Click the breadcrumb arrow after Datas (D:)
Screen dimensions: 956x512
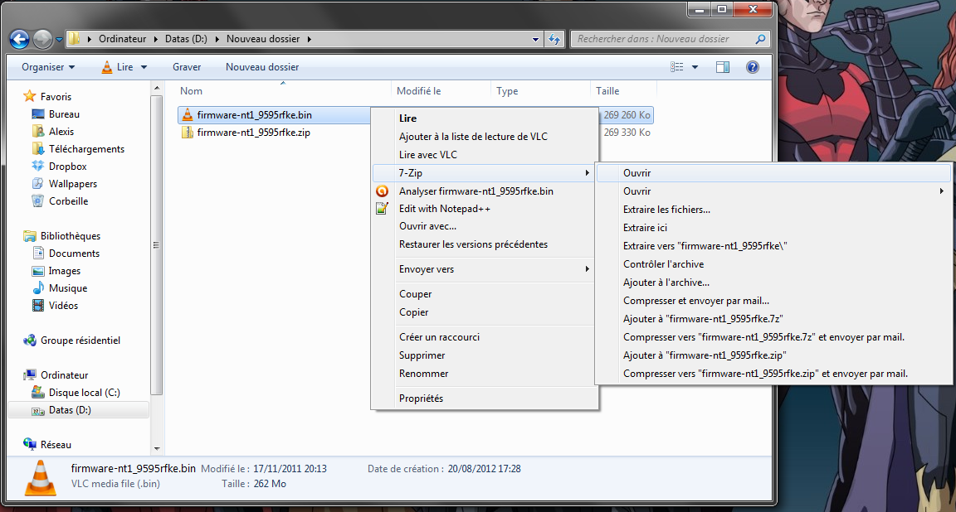pos(217,39)
